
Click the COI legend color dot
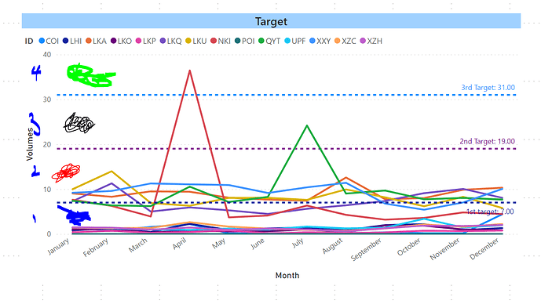[x=42, y=41]
